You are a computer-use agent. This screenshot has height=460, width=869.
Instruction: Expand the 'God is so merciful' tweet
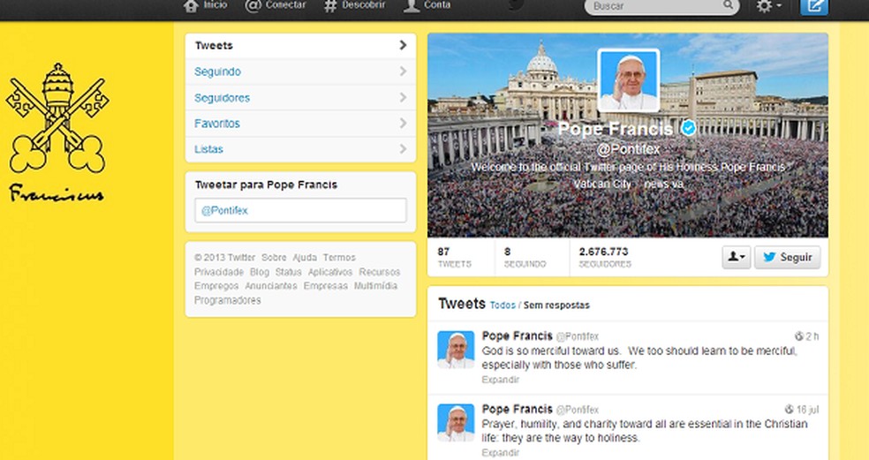pos(501,380)
